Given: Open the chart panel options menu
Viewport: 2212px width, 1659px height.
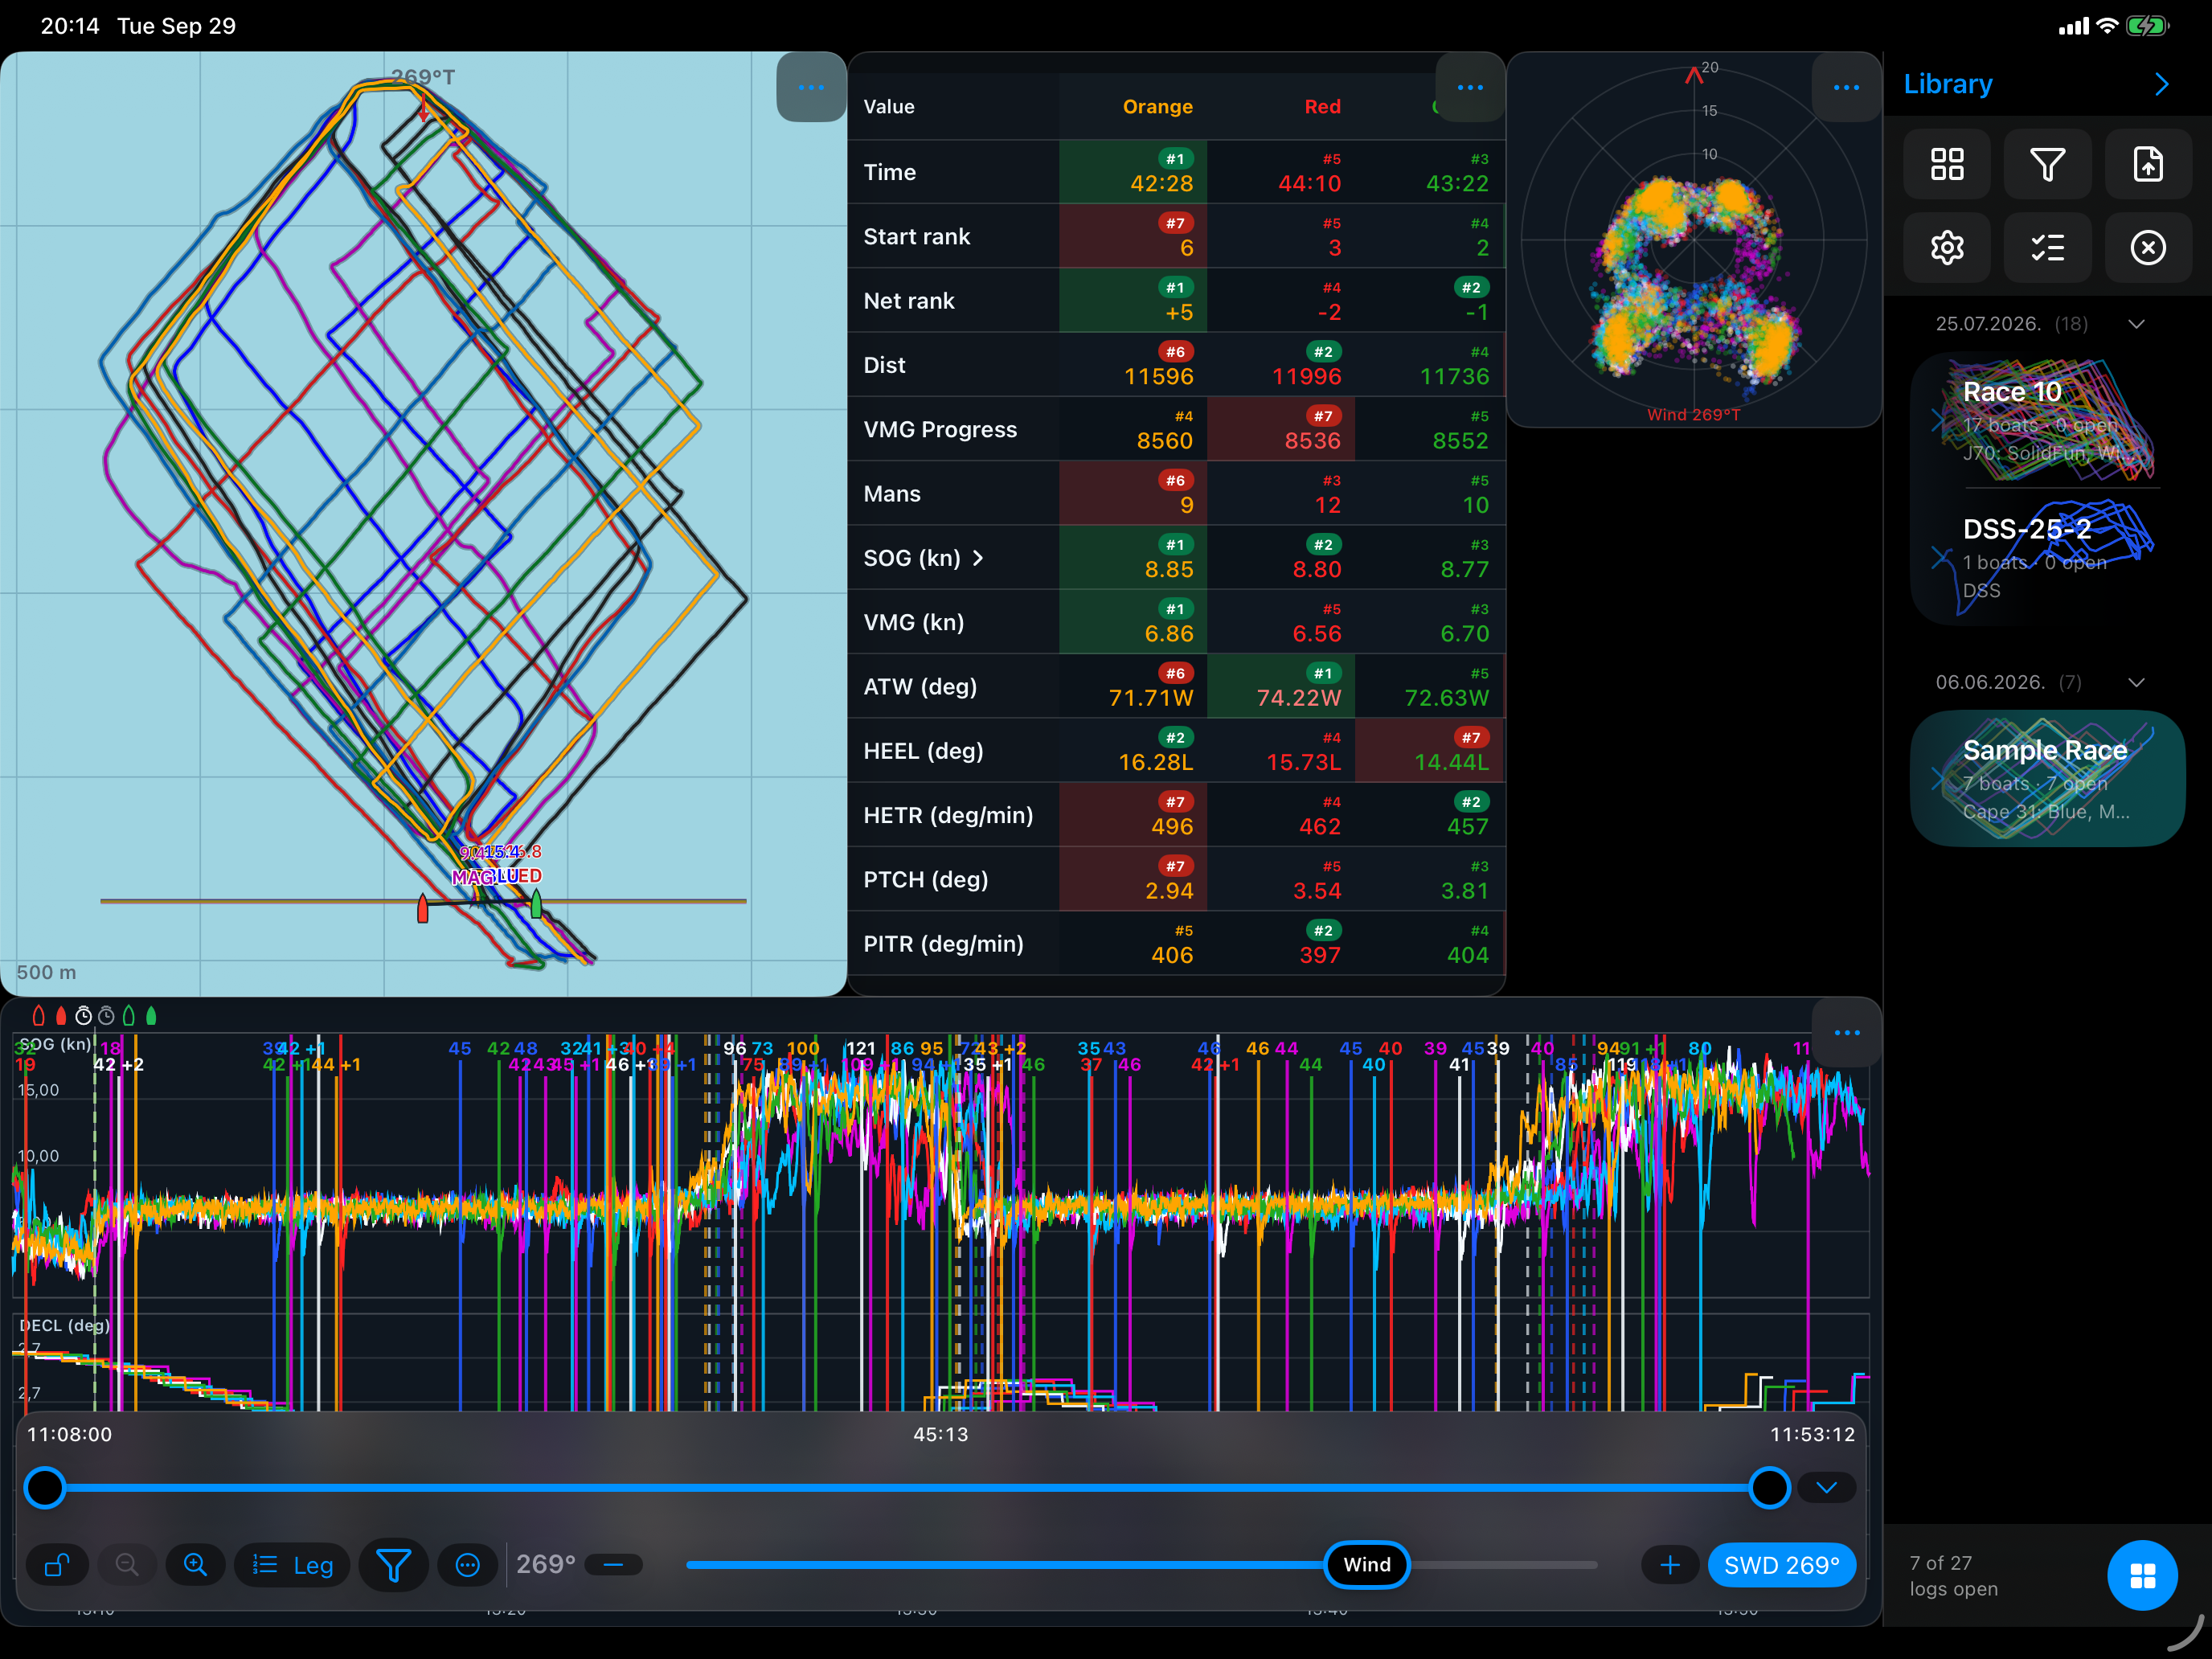Looking at the screenshot, I should [1846, 1032].
